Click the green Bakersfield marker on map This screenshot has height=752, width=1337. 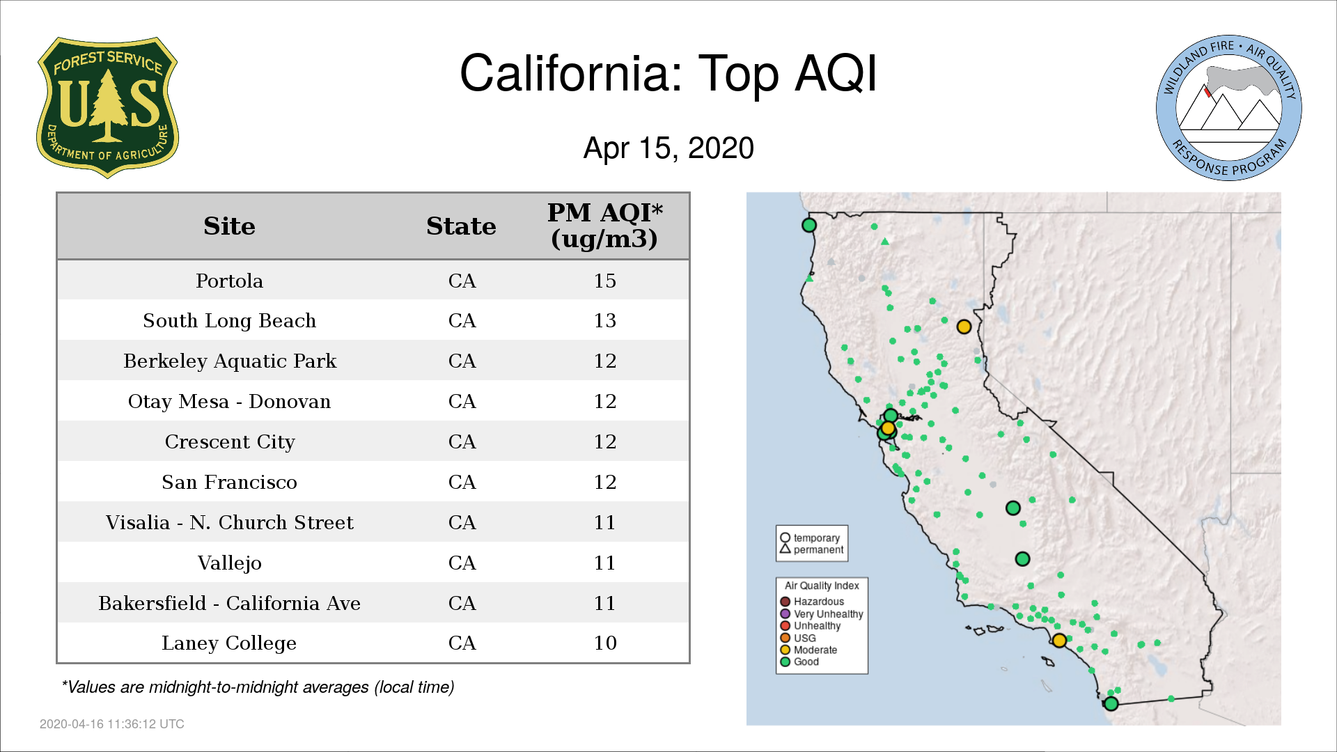coord(1022,558)
